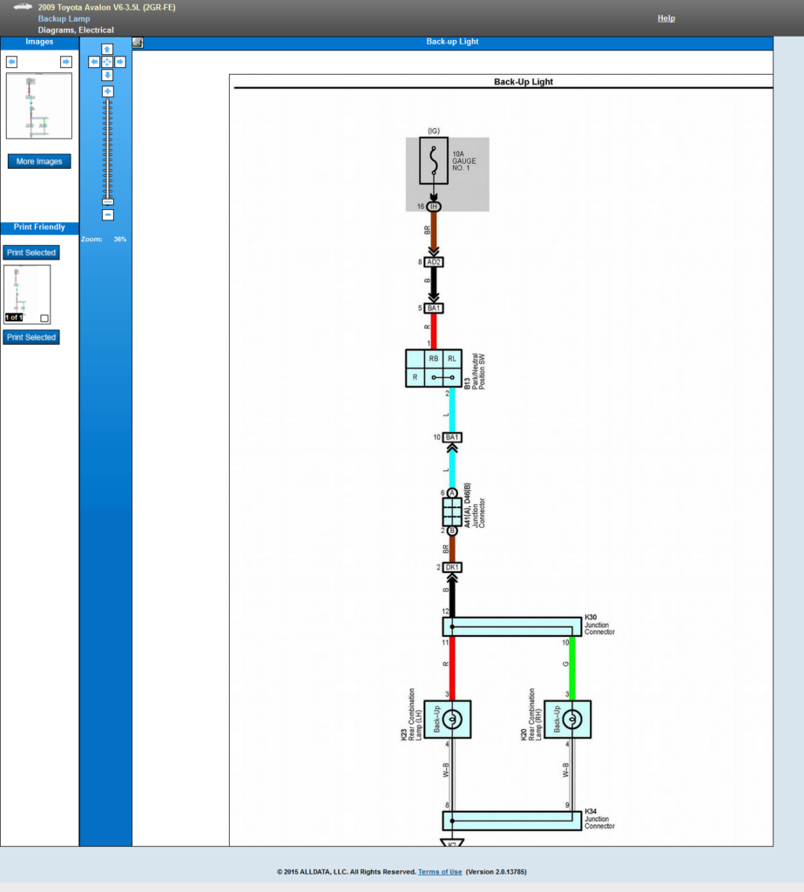Click the K23 Rear Combination Lamp LH symbol

[448, 720]
